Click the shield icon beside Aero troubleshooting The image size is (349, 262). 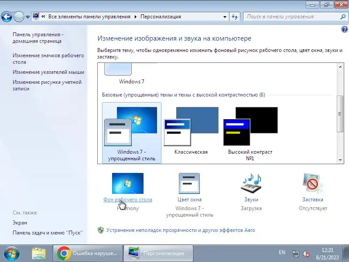101,230
